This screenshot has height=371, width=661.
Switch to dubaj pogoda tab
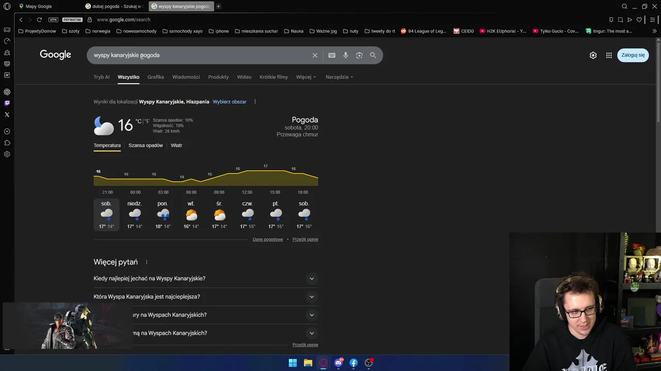[x=114, y=7]
